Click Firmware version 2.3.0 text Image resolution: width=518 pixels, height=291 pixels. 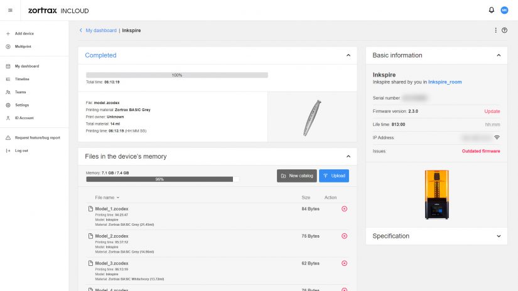coord(395,111)
